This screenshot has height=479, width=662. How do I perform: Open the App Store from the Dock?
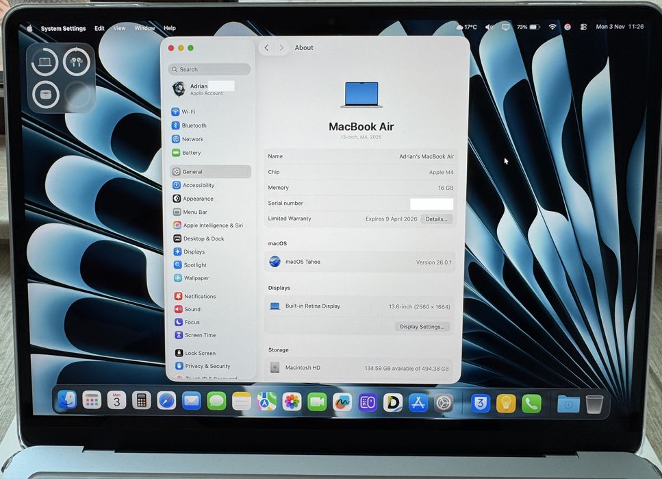coord(418,403)
